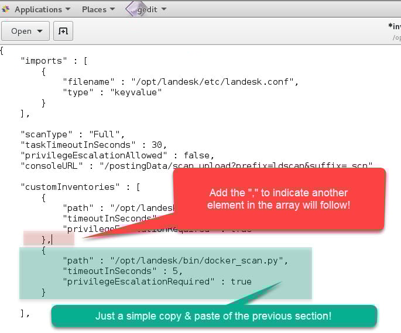
Task: Open the Places menu
Action: tap(94, 9)
